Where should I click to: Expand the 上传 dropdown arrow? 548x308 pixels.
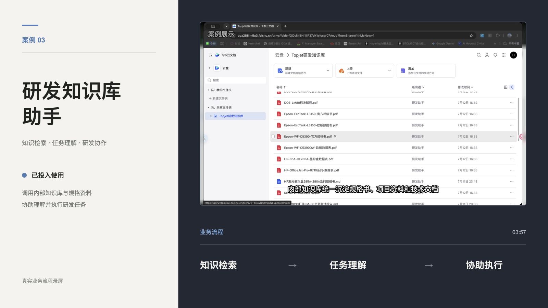[389, 71]
